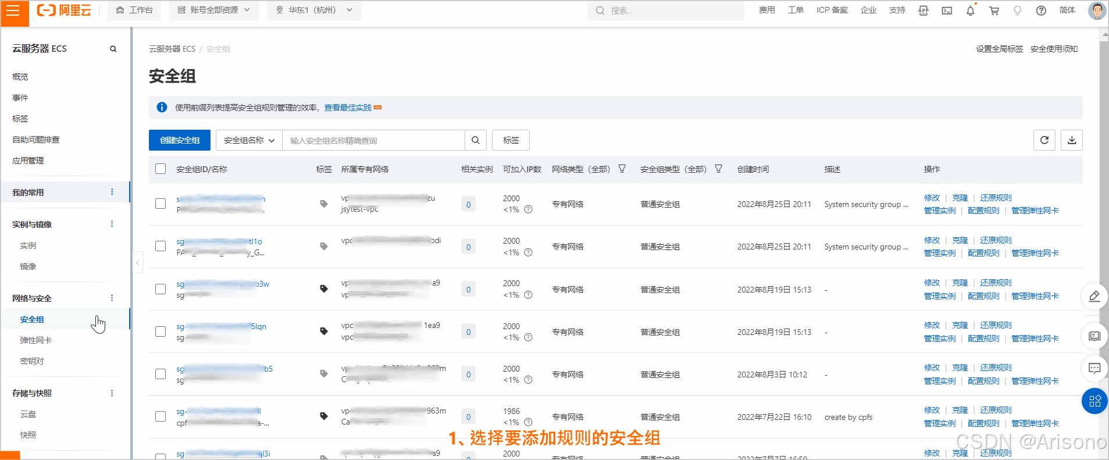Viewport: 1109px width, 460px height.
Task: Open 账号全部资源 dropdown
Action: click(x=214, y=10)
